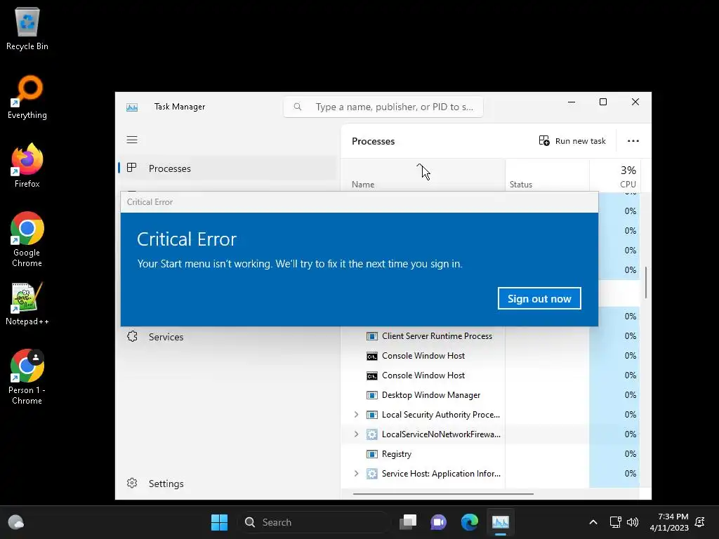719x539 pixels.
Task: Expand Service Host: Application Information row
Action: [356, 474]
